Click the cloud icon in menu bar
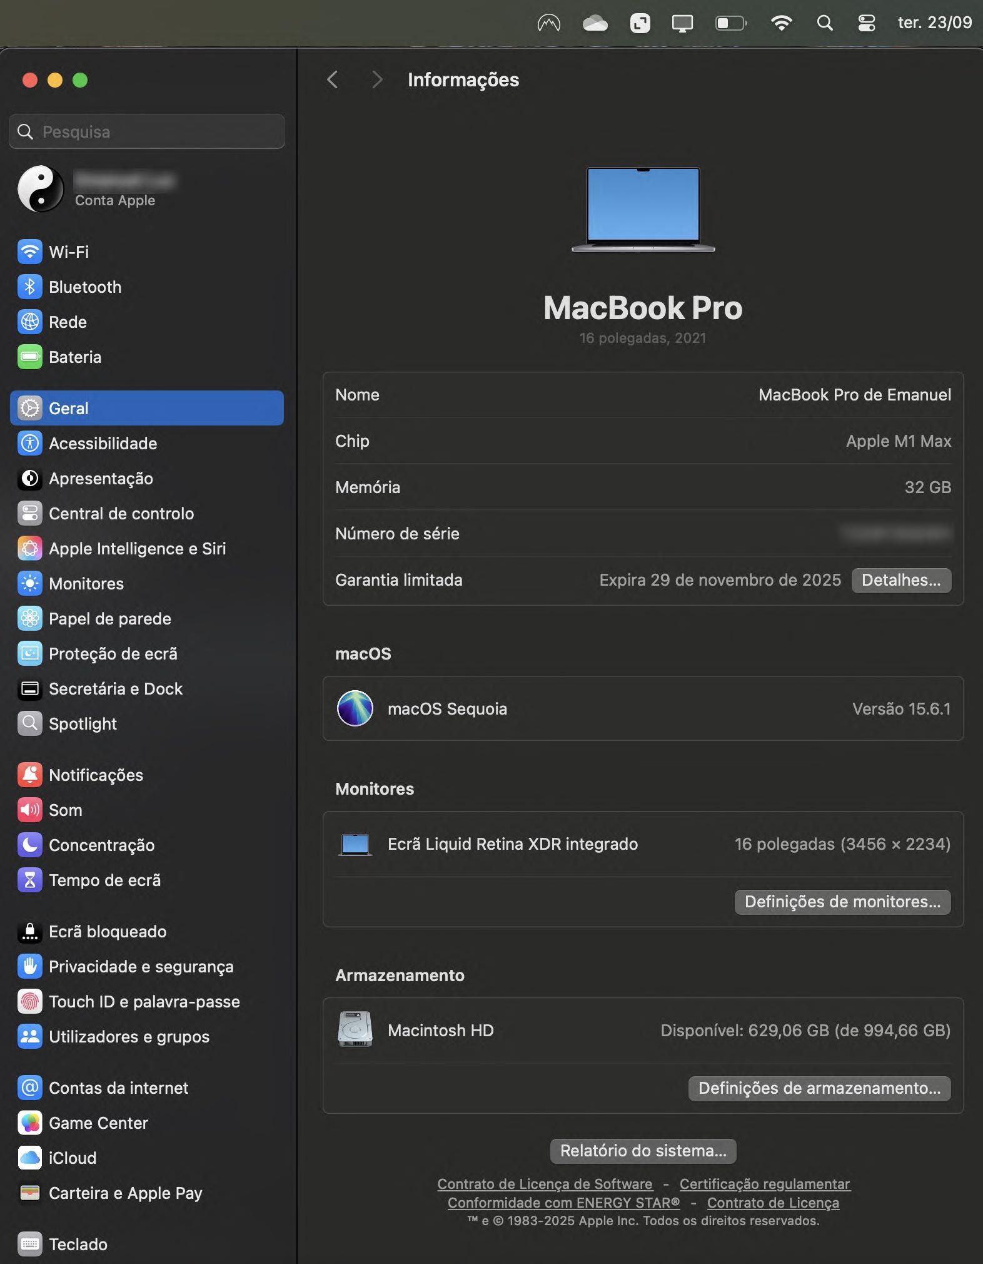This screenshot has height=1264, width=983. (595, 23)
